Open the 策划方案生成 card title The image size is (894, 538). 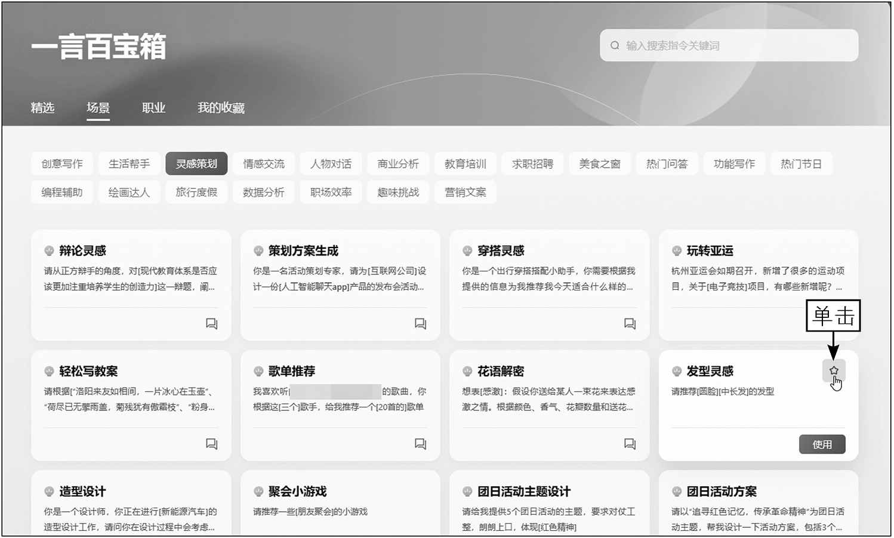click(303, 251)
